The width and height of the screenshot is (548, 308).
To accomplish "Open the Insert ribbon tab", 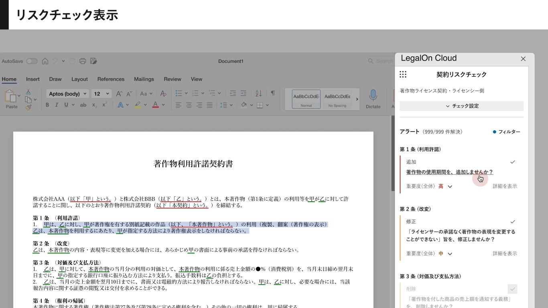I will tap(33, 79).
